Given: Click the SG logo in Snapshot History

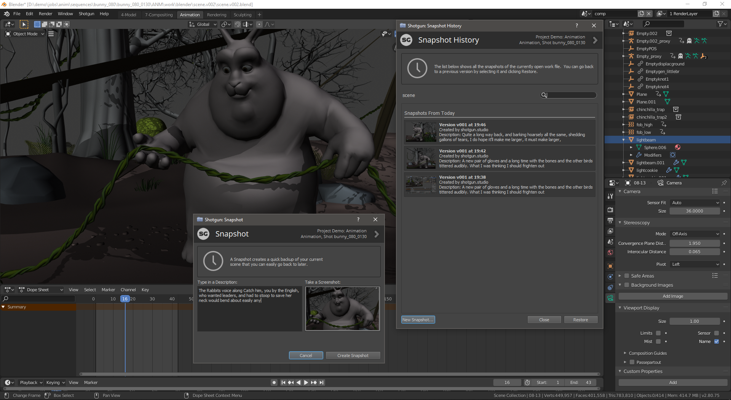Looking at the screenshot, I should coord(406,40).
